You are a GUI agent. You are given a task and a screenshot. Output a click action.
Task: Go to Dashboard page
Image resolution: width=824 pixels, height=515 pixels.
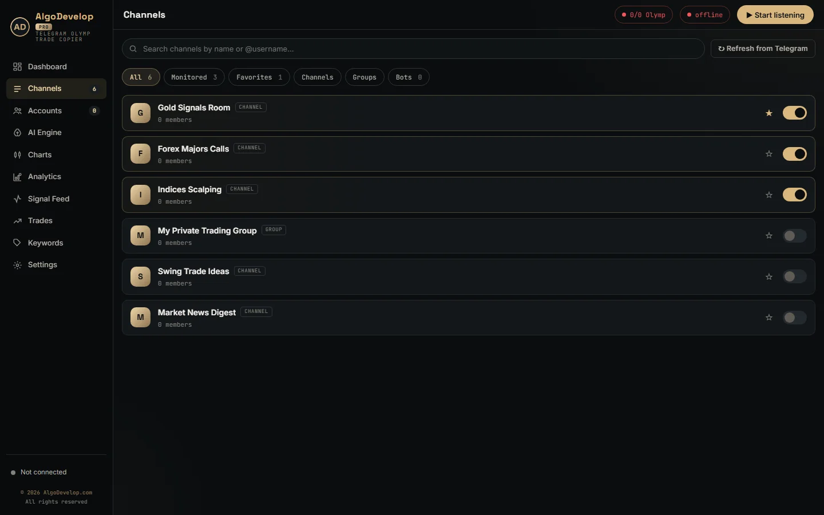pyautogui.click(x=56, y=67)
